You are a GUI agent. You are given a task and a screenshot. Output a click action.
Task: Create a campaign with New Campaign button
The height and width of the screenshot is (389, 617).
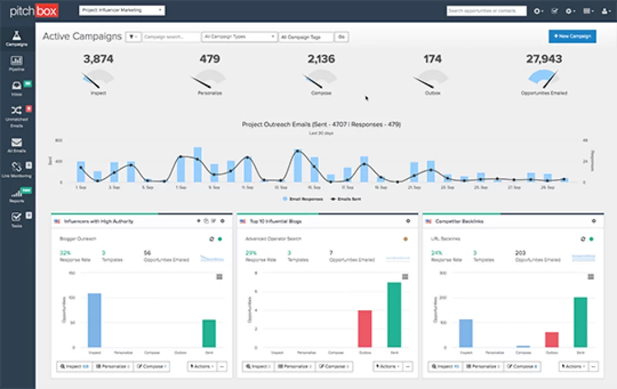pos(572,36)
